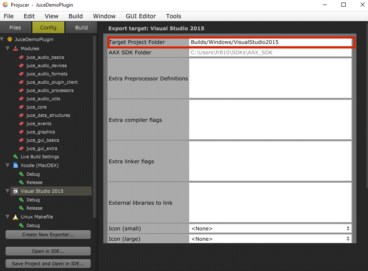Image resolution: width=368 pixels, height=271 pixels.
Task: Click the Xcode (MacOSX) exporter icon
Action: [x=15, y=165]
